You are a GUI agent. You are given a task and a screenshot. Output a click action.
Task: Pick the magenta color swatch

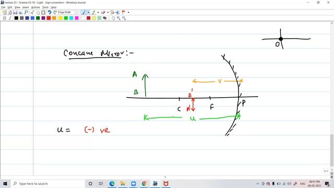pyautogui.click(x=77, y=18)
